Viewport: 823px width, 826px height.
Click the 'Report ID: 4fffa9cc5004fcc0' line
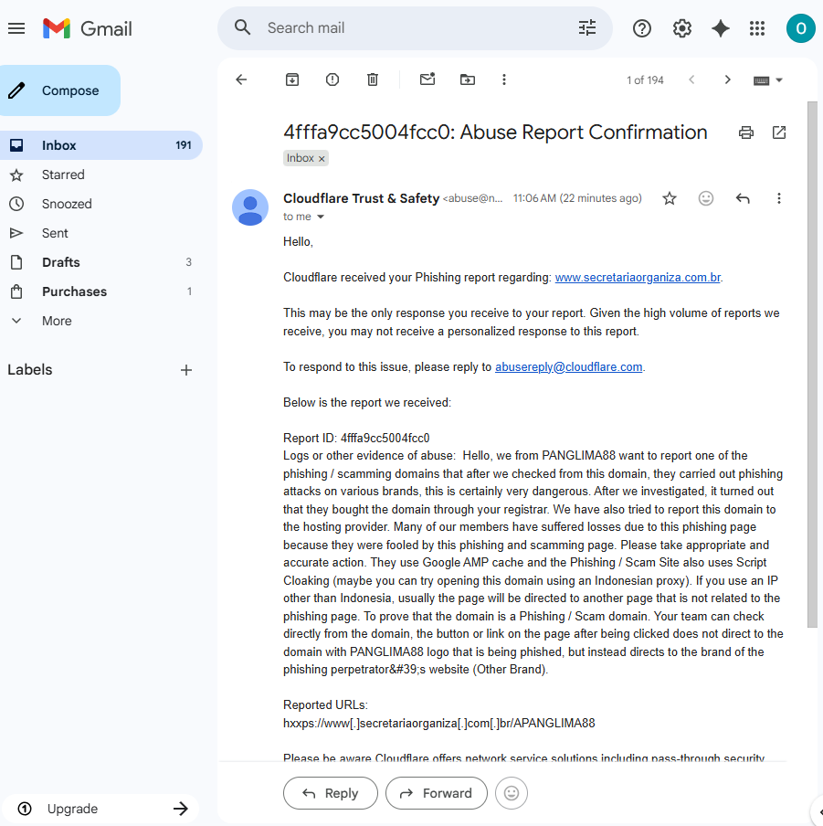[x=356, y=438]
